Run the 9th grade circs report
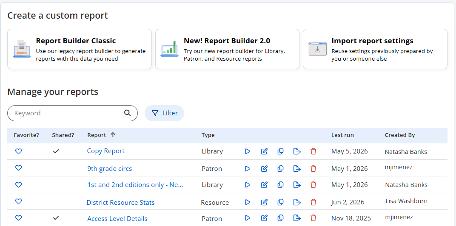The height and width of the screenshot is (226, 456). pos(248,169)
